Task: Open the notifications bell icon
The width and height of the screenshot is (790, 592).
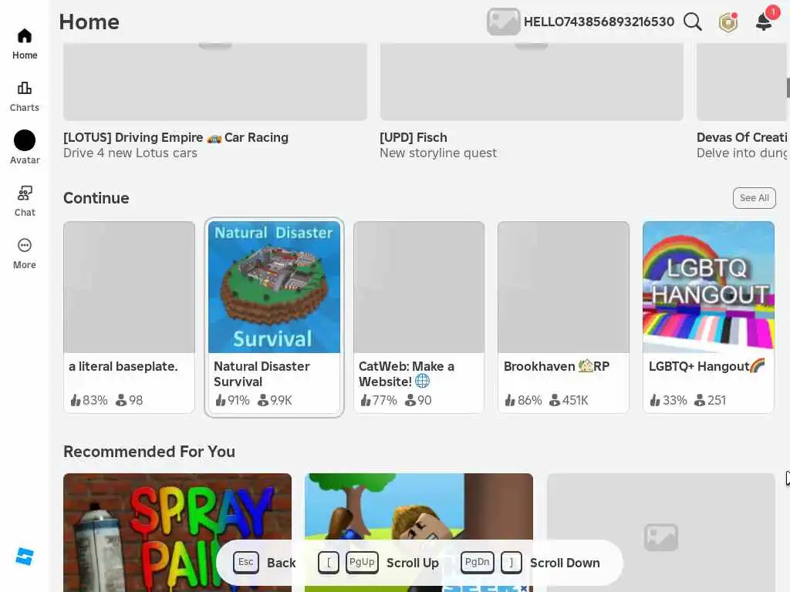Action: coord(765,21)
